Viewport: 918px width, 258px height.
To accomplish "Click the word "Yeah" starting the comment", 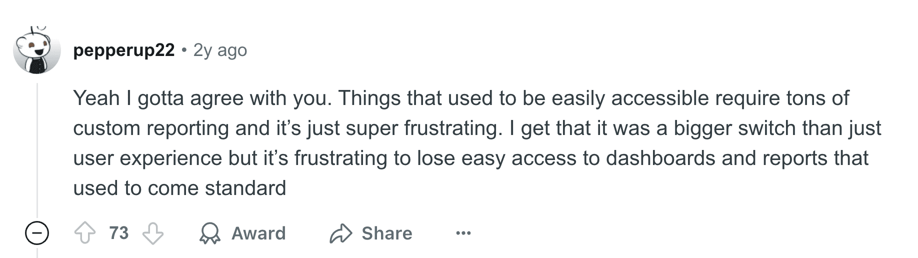I will [96, 98].
